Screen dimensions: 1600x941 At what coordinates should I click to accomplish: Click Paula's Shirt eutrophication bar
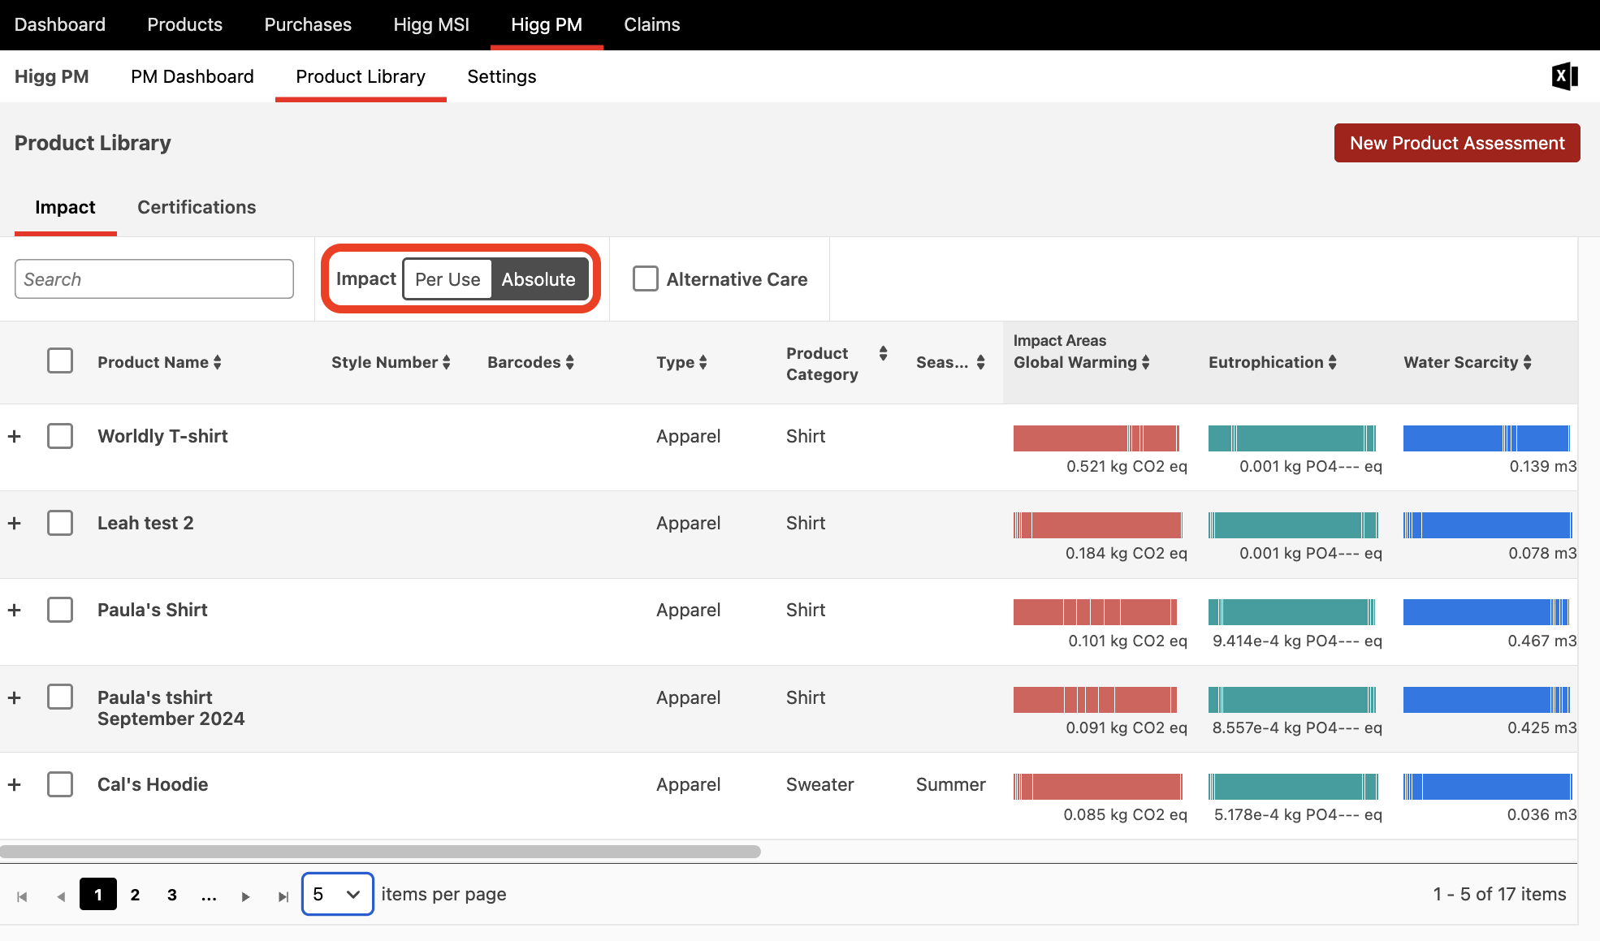[1291, 612]
